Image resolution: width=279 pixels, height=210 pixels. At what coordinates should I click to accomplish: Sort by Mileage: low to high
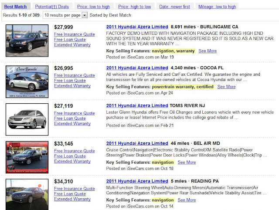pyautogui.click(x=217, y=7)
